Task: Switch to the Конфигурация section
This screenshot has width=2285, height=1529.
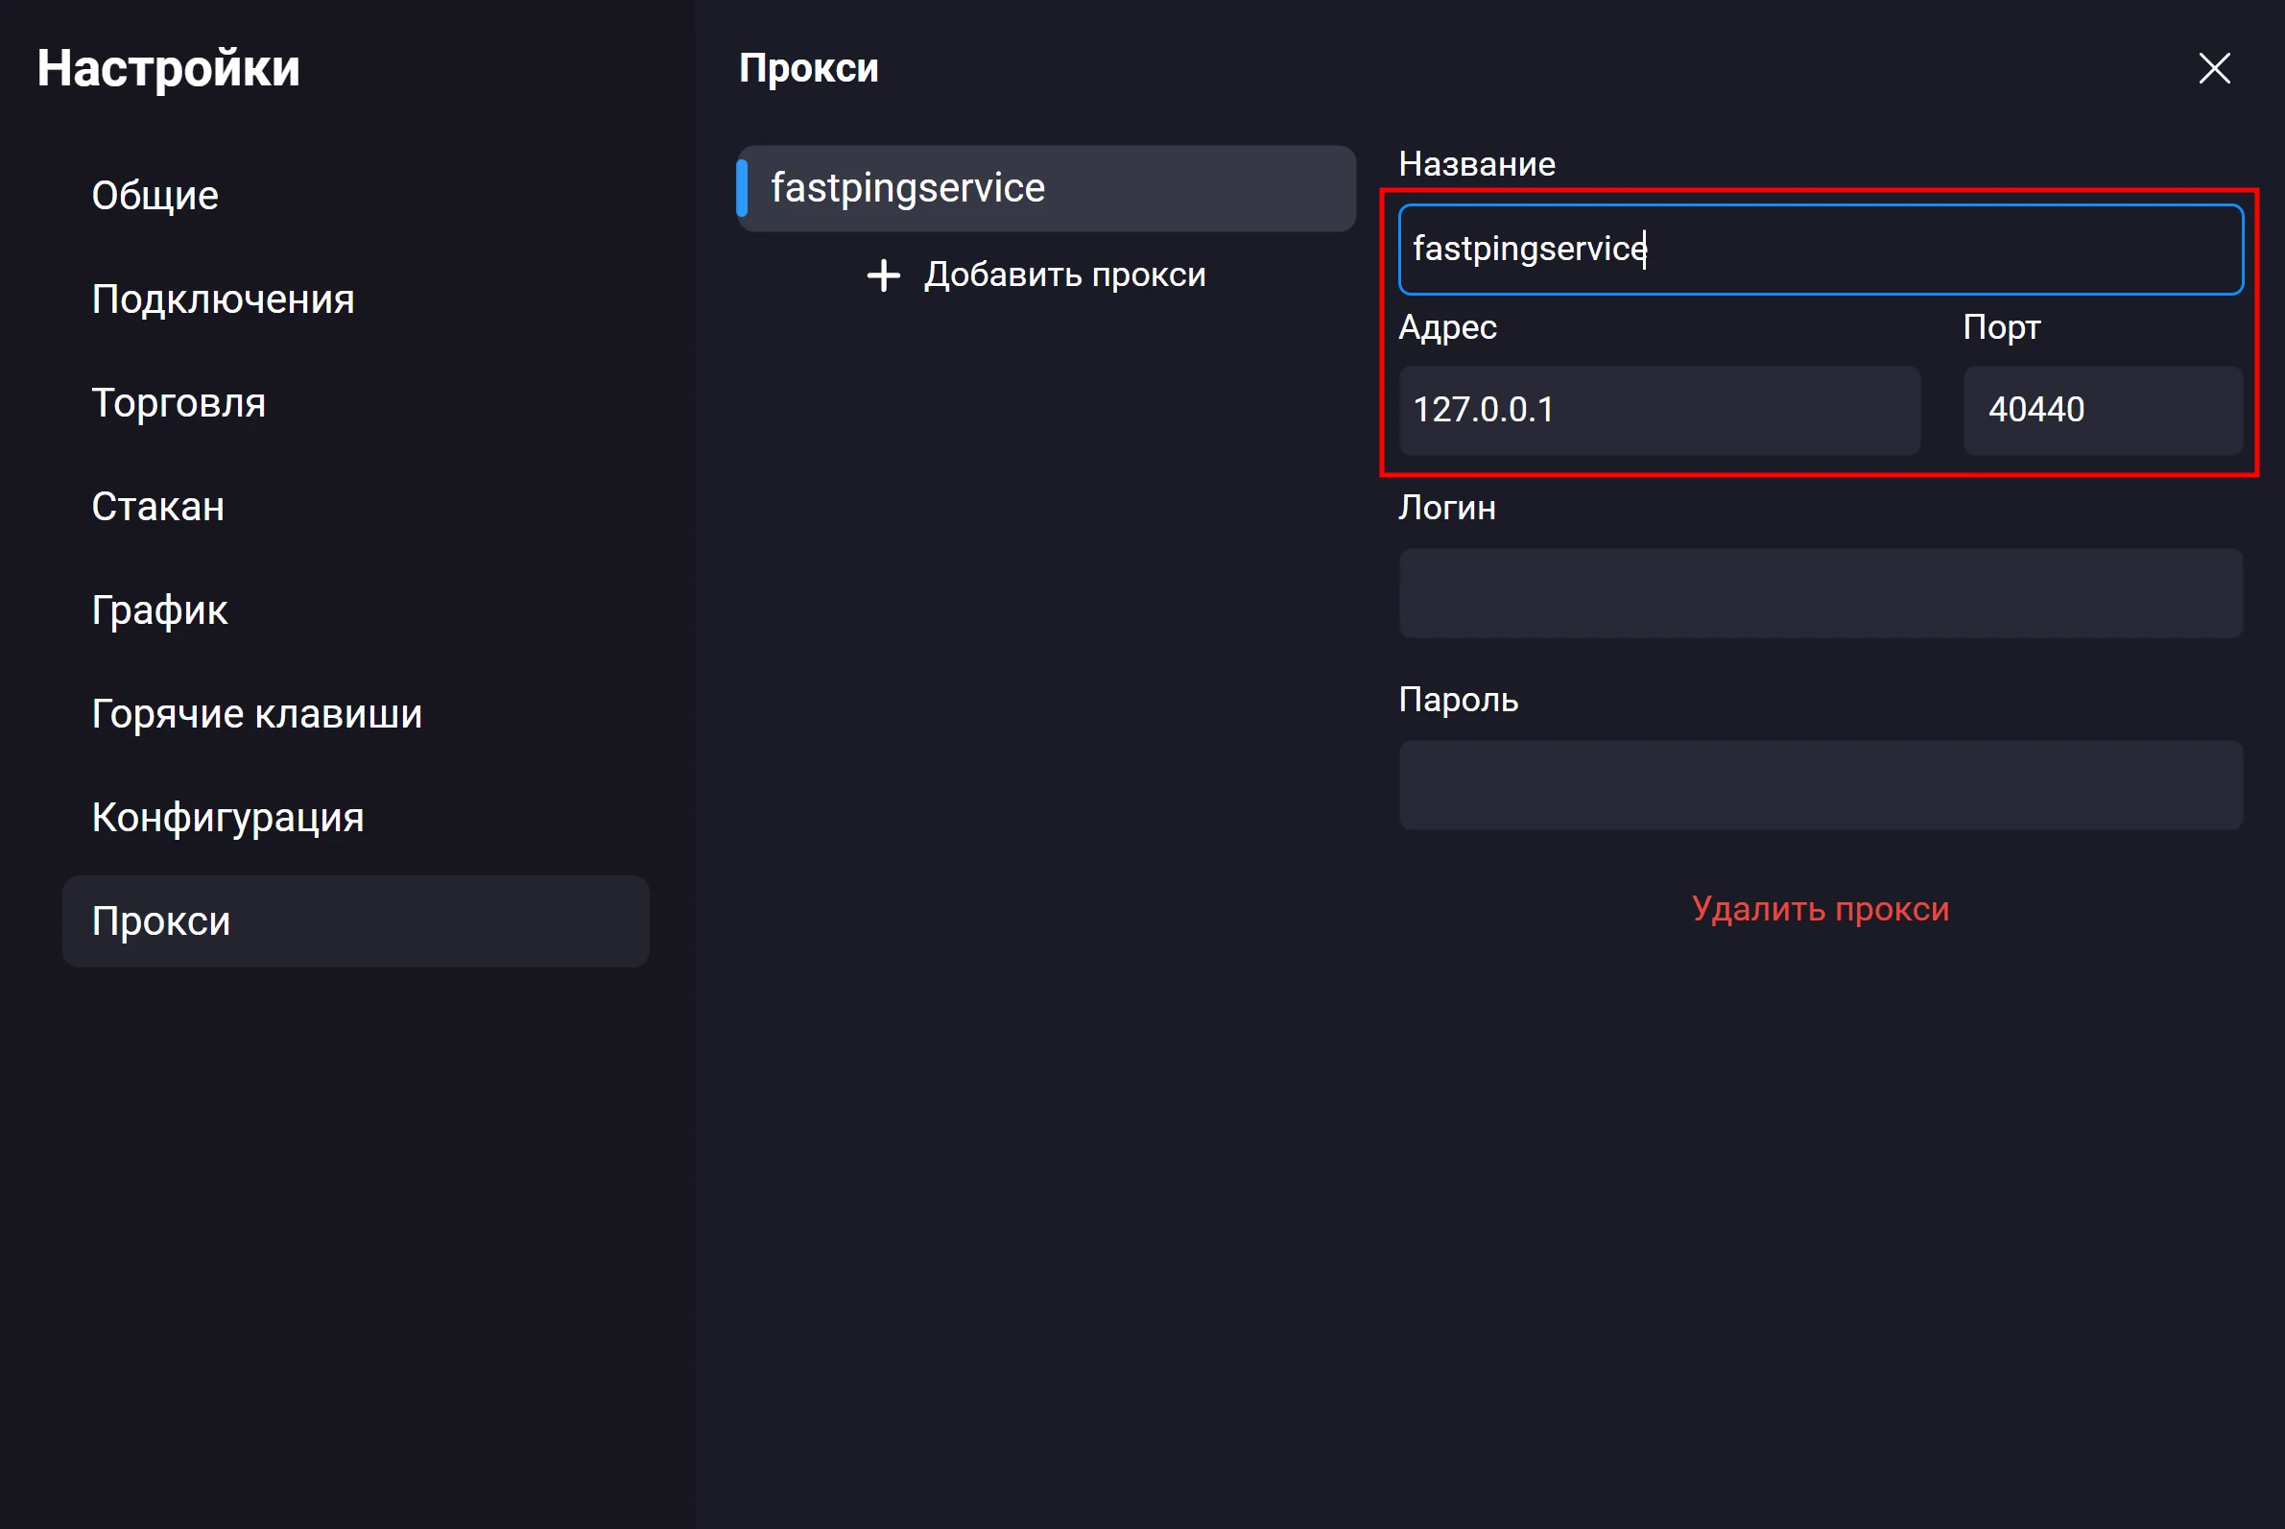Action: [x=227, y=817]
